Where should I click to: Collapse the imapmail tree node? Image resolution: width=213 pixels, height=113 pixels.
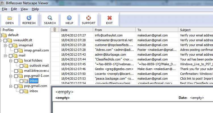pyautogui.click(x=5, y=45)
